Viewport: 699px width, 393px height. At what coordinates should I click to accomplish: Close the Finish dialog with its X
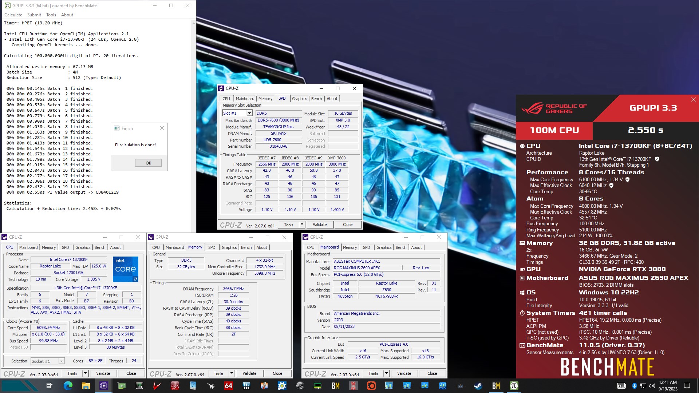162,128
